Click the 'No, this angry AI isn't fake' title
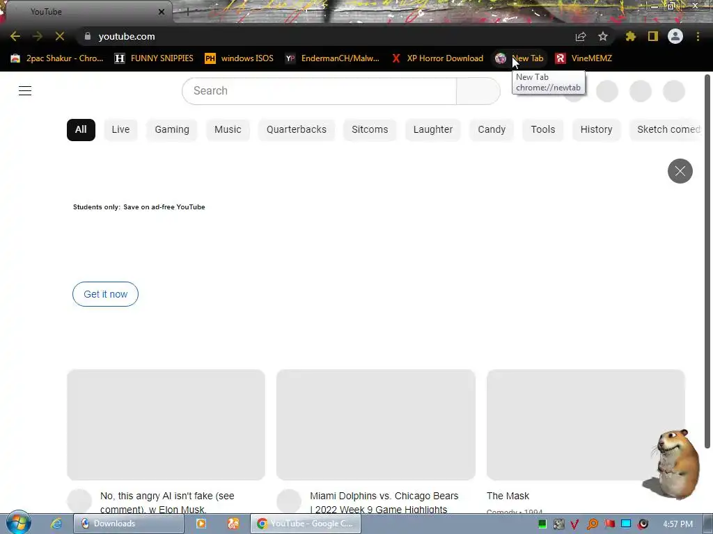The width and height of the screenshot is (713, 534). coord(167,502)
